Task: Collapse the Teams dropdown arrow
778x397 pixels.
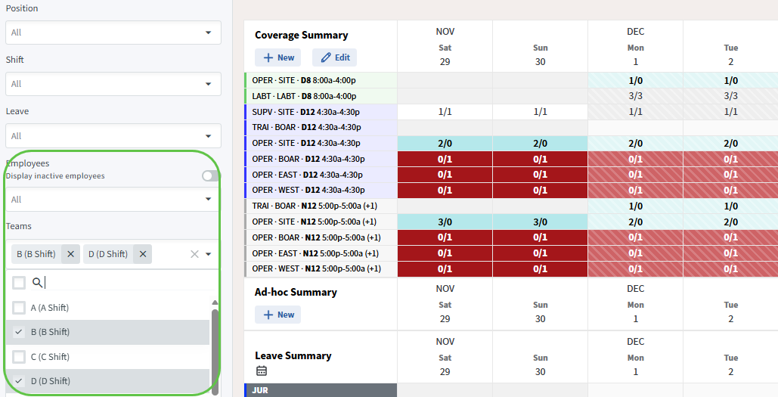Action: click(209, 255)
